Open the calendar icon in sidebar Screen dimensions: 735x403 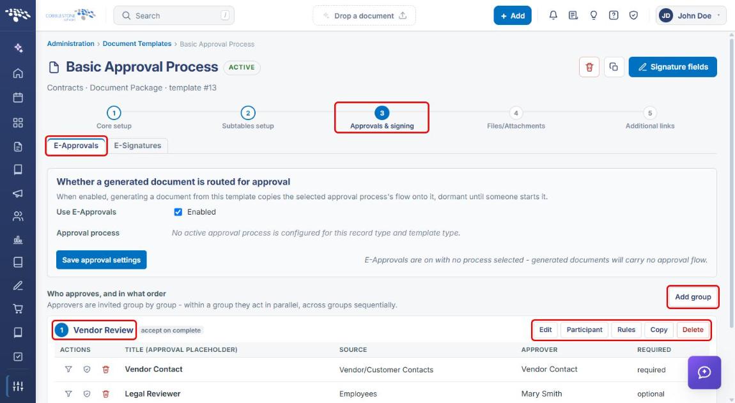18,98
